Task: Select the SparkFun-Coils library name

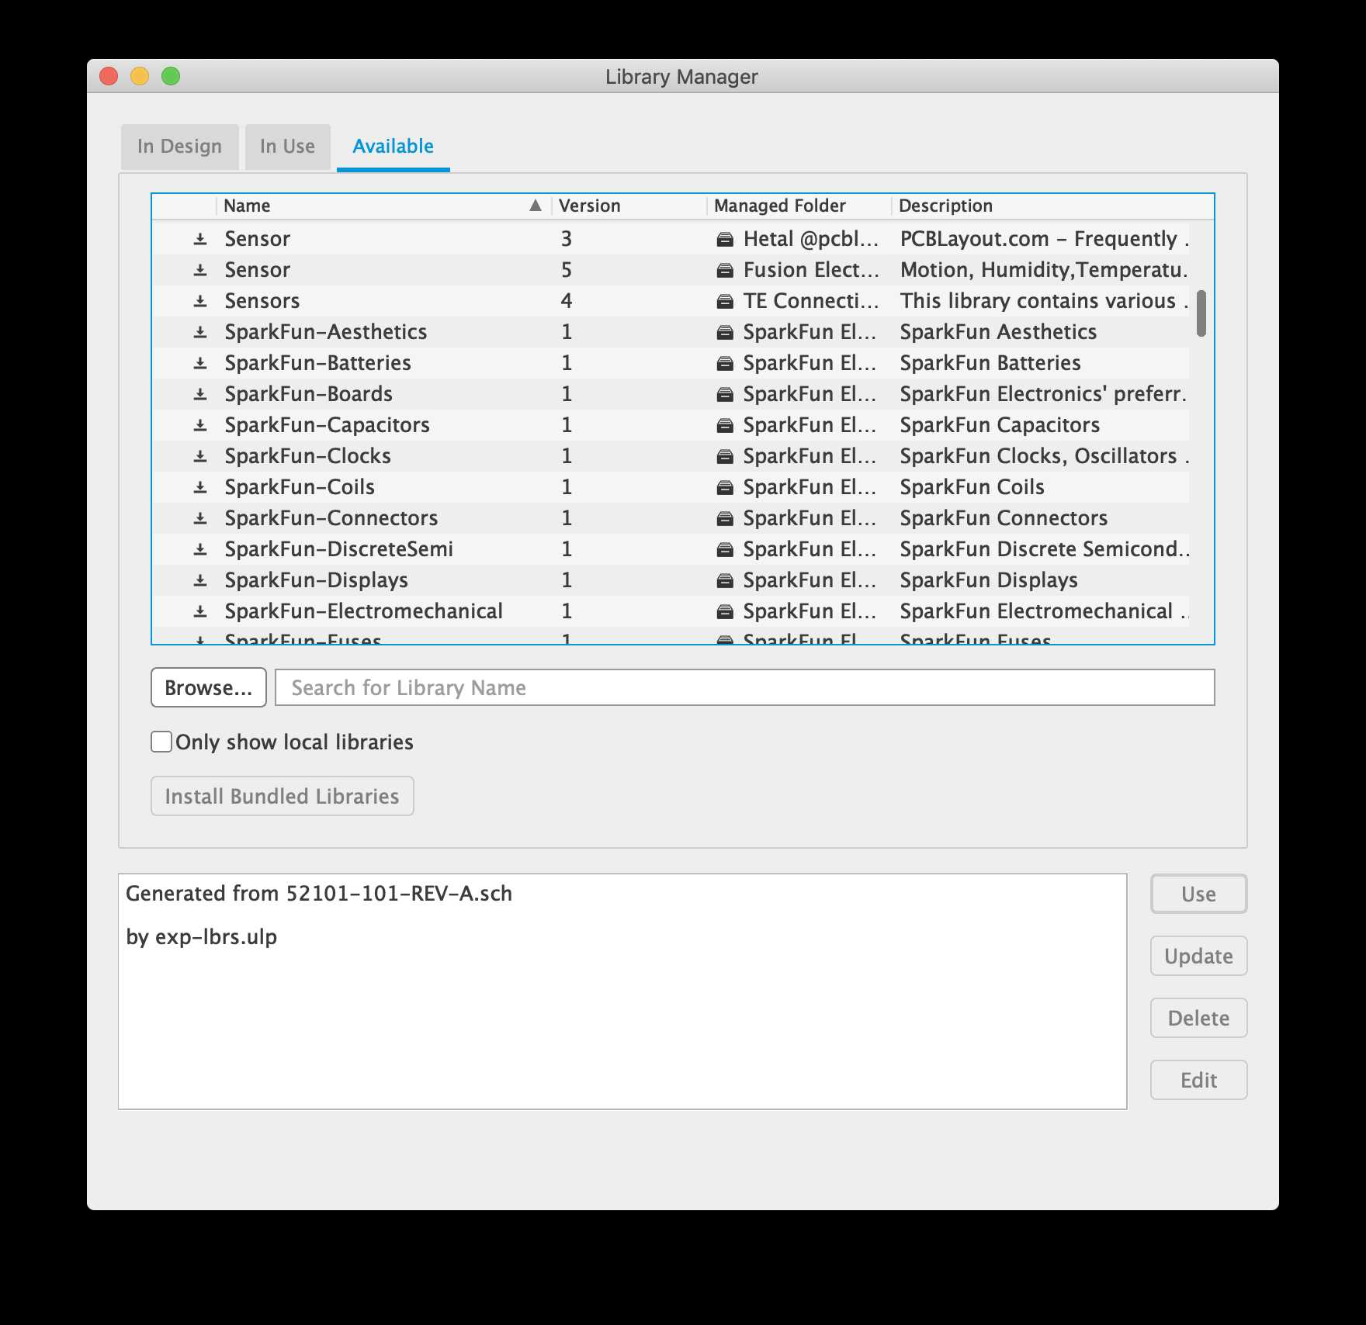Action: [x=300, y=487]
